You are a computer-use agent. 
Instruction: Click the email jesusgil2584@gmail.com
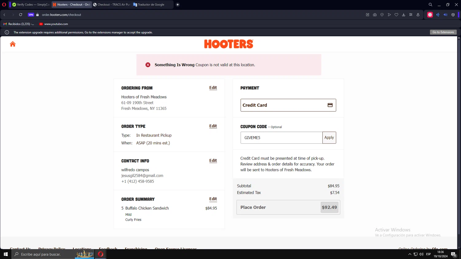click(142, 176)
